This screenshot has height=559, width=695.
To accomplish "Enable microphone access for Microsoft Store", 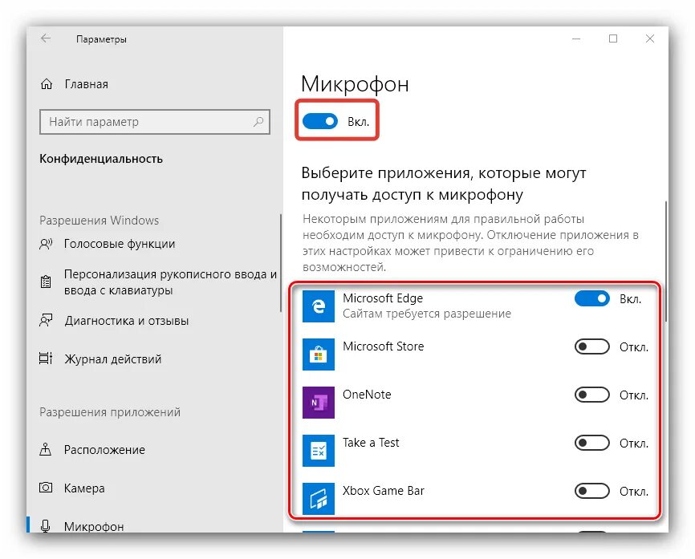I will coord(592,346).
